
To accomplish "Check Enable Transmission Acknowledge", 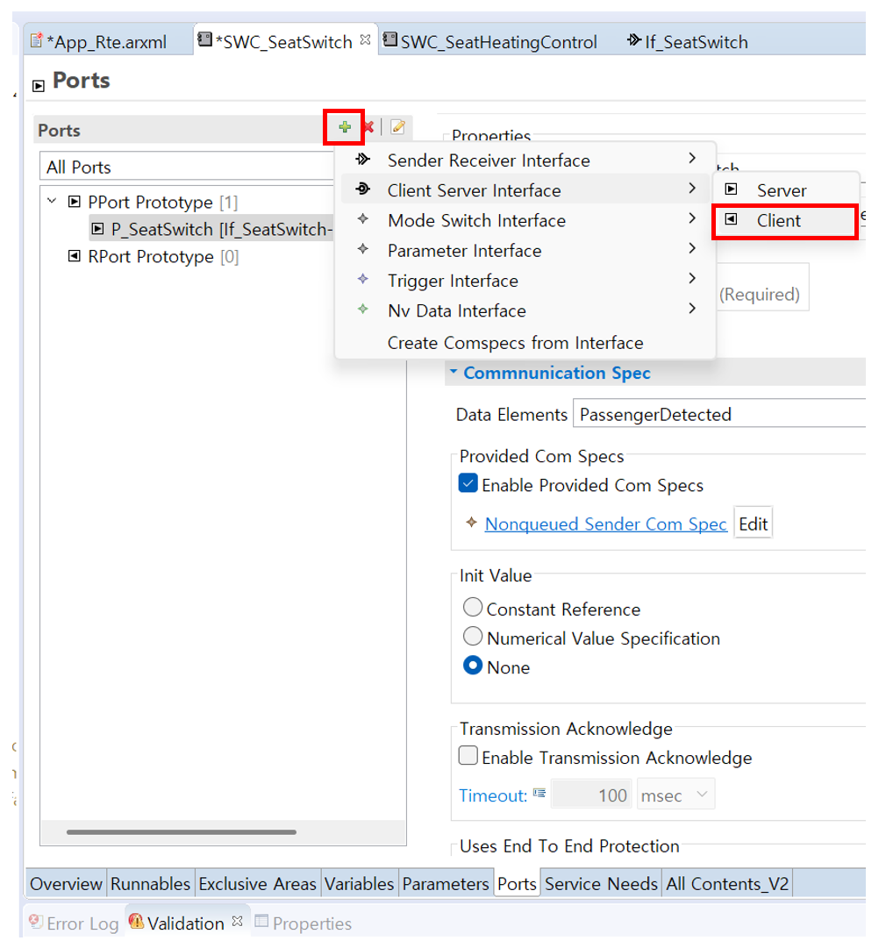I will (x=468, y=756).
